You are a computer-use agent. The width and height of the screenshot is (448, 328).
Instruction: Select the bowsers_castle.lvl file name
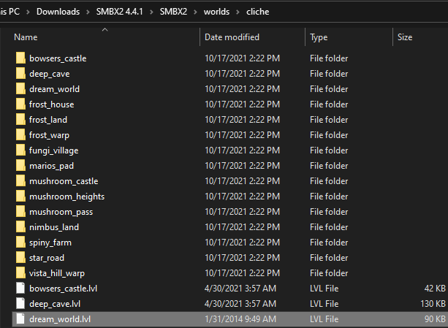pyautogui.click(x=63, y=289)
